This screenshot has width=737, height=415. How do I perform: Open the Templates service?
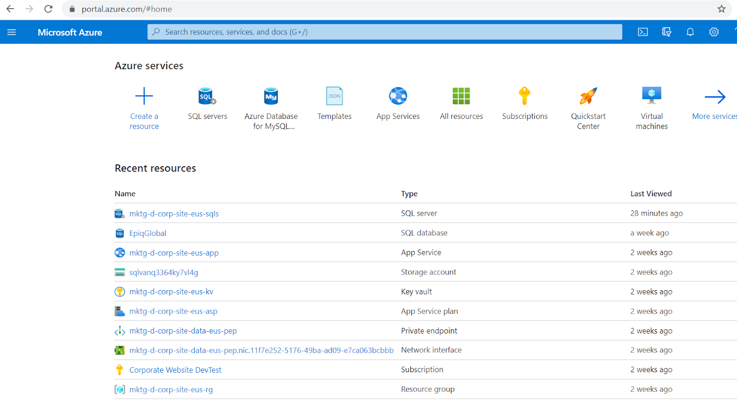point(334,103)
